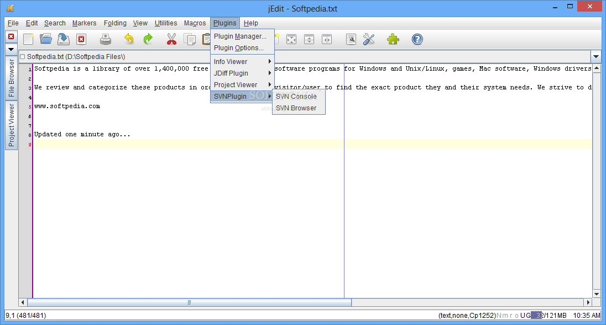Choose SVN Console from the submenu

tap(299, 97)
